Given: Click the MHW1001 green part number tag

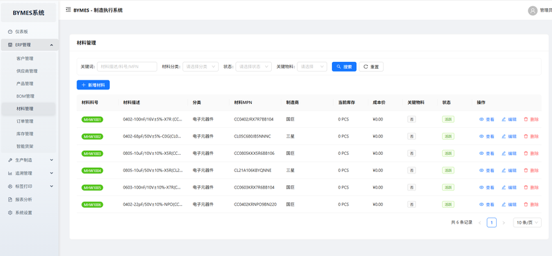Looking at the screenshot, I should tap(92, 119).
